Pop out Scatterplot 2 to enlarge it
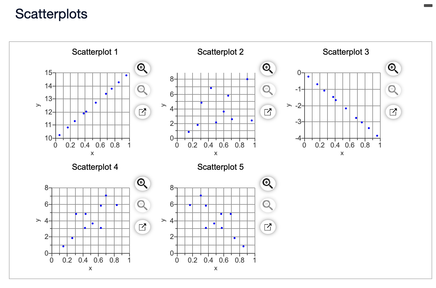Screen dimensions: 436x288 268,112
